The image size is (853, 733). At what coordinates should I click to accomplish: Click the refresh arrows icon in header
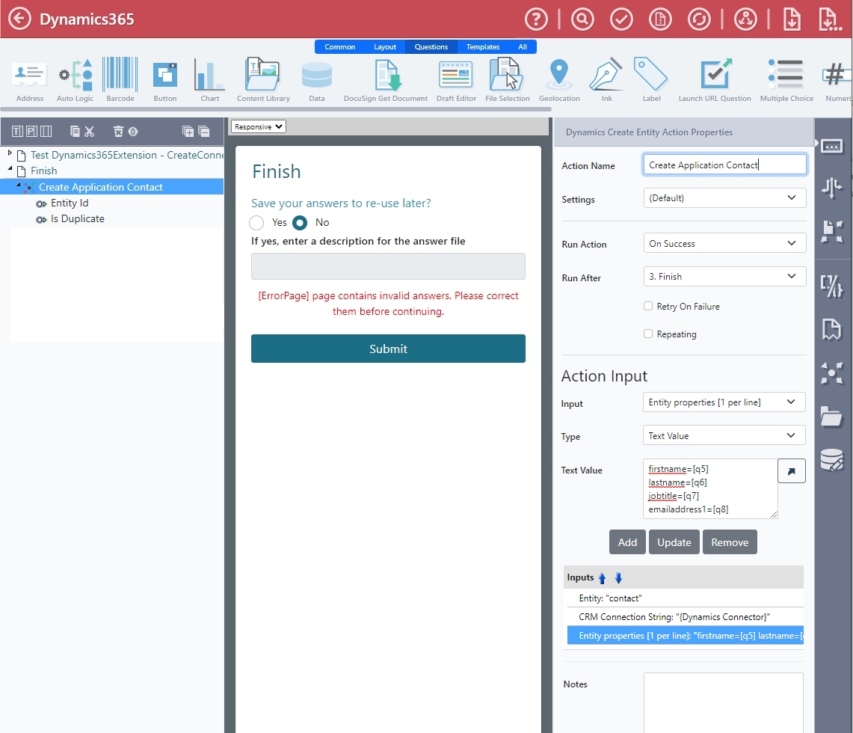click(x=699, y=19)
